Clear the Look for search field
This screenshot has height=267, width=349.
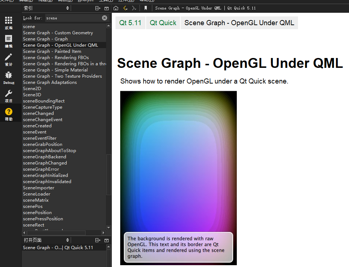pyautogui.click(x=105, y=18)
